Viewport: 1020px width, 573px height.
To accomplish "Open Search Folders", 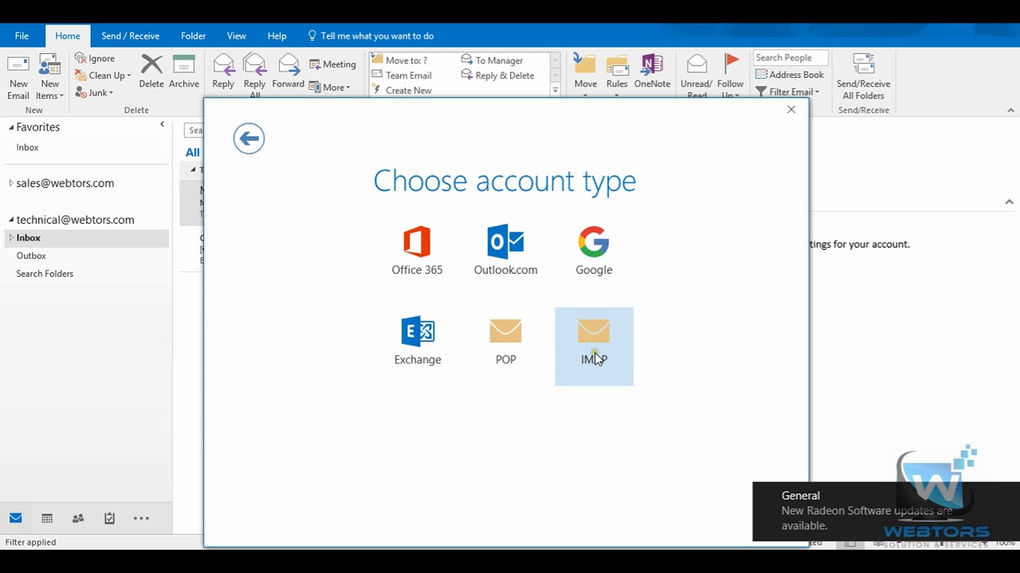I will point(45,274).
